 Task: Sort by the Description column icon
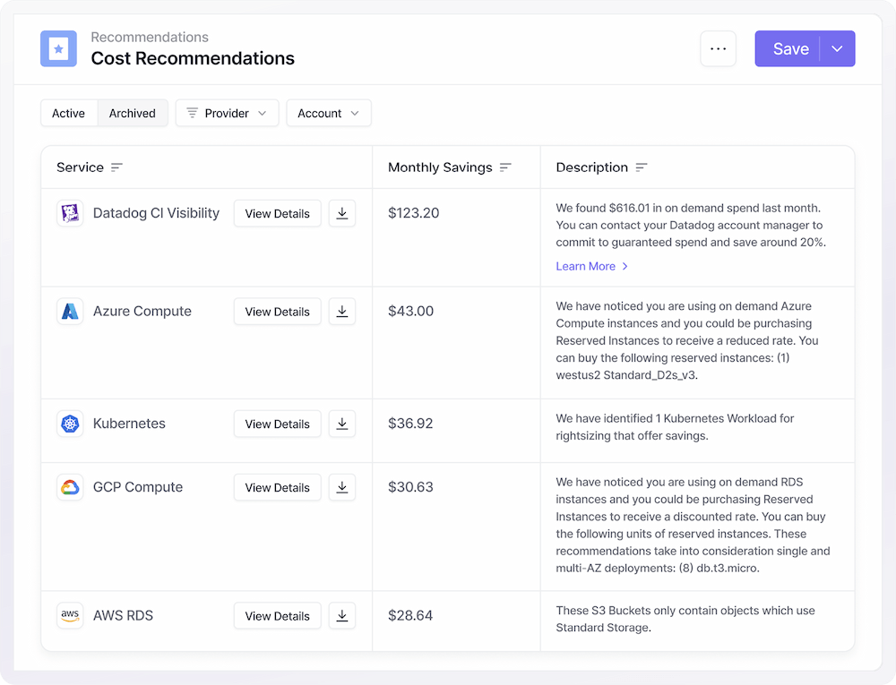641,167
